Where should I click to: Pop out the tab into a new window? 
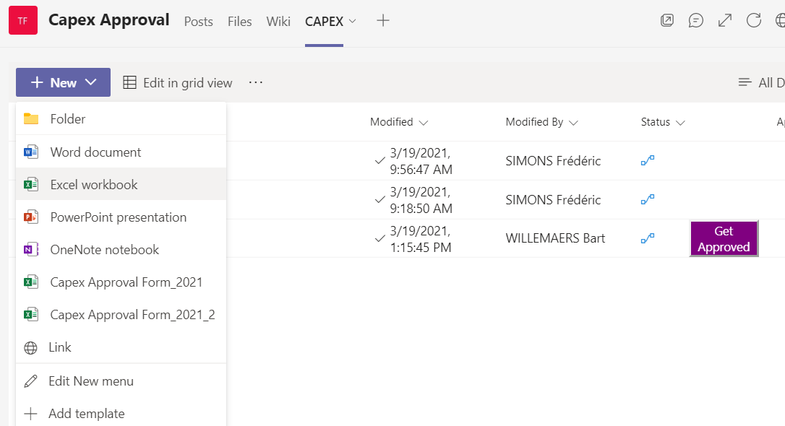tap(666, 20)
